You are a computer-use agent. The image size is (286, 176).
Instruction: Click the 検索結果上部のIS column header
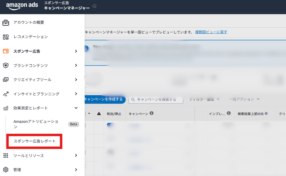(x=250, y=114)
